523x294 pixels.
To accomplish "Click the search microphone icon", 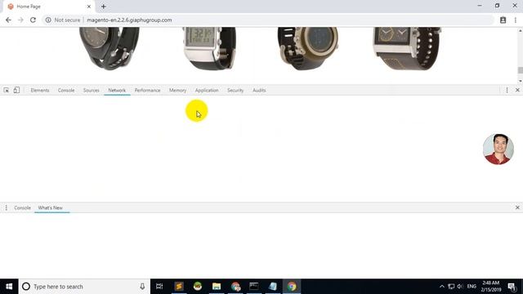I will (x=142, y=287).
